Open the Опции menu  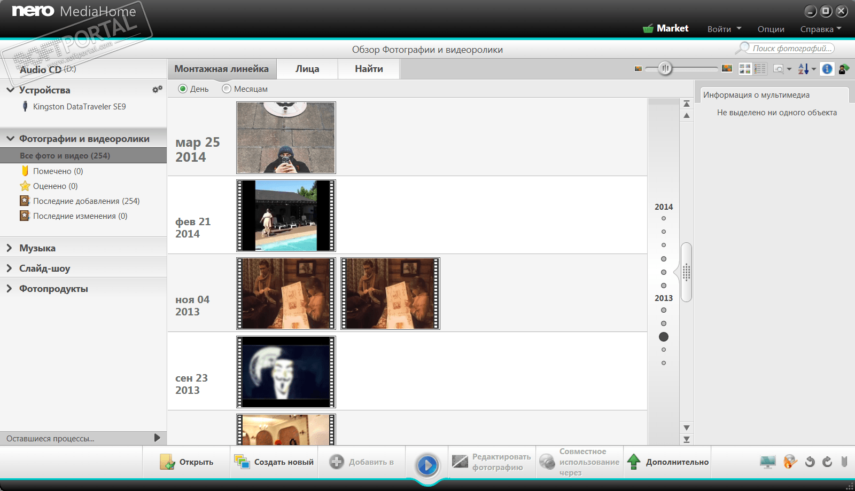tap(771, 29)
